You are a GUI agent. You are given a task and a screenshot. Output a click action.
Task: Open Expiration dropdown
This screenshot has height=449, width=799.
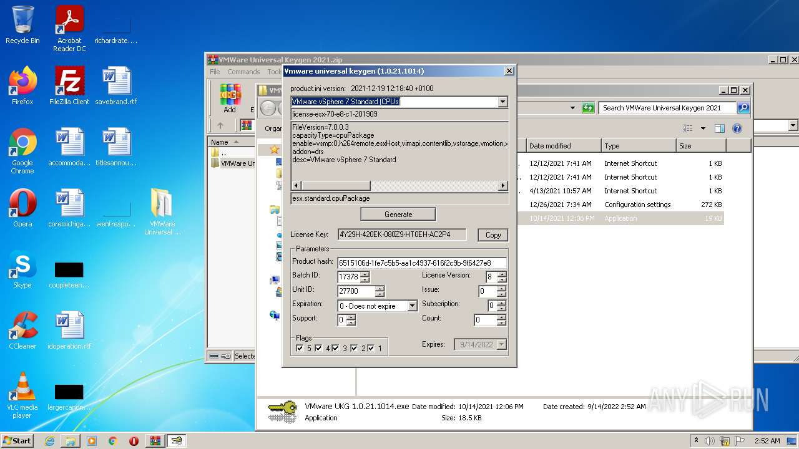412,306
